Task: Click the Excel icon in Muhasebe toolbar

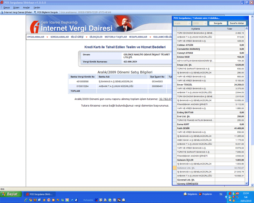Action: [110, 200]
